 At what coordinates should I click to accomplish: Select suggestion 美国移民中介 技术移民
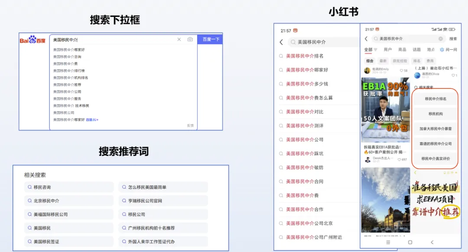(x=71, y=106)
